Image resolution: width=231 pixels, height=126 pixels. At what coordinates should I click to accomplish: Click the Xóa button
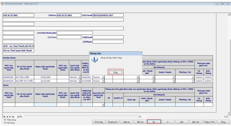coord(182,122)
